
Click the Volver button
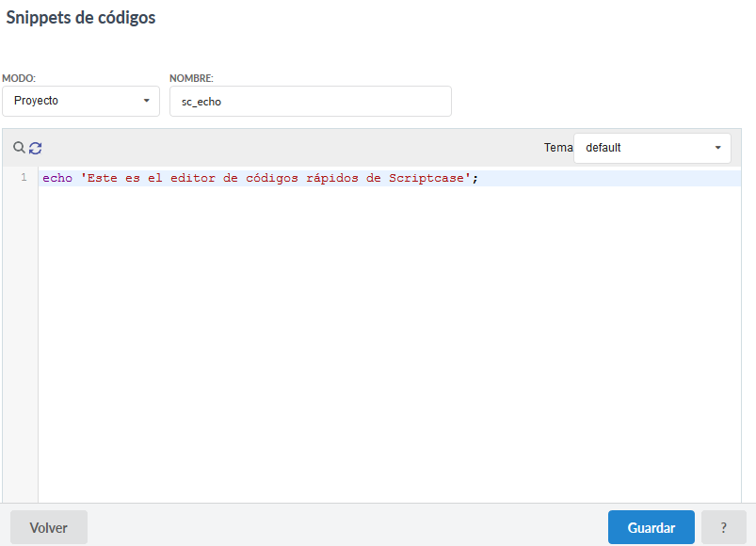click(48, 527)
